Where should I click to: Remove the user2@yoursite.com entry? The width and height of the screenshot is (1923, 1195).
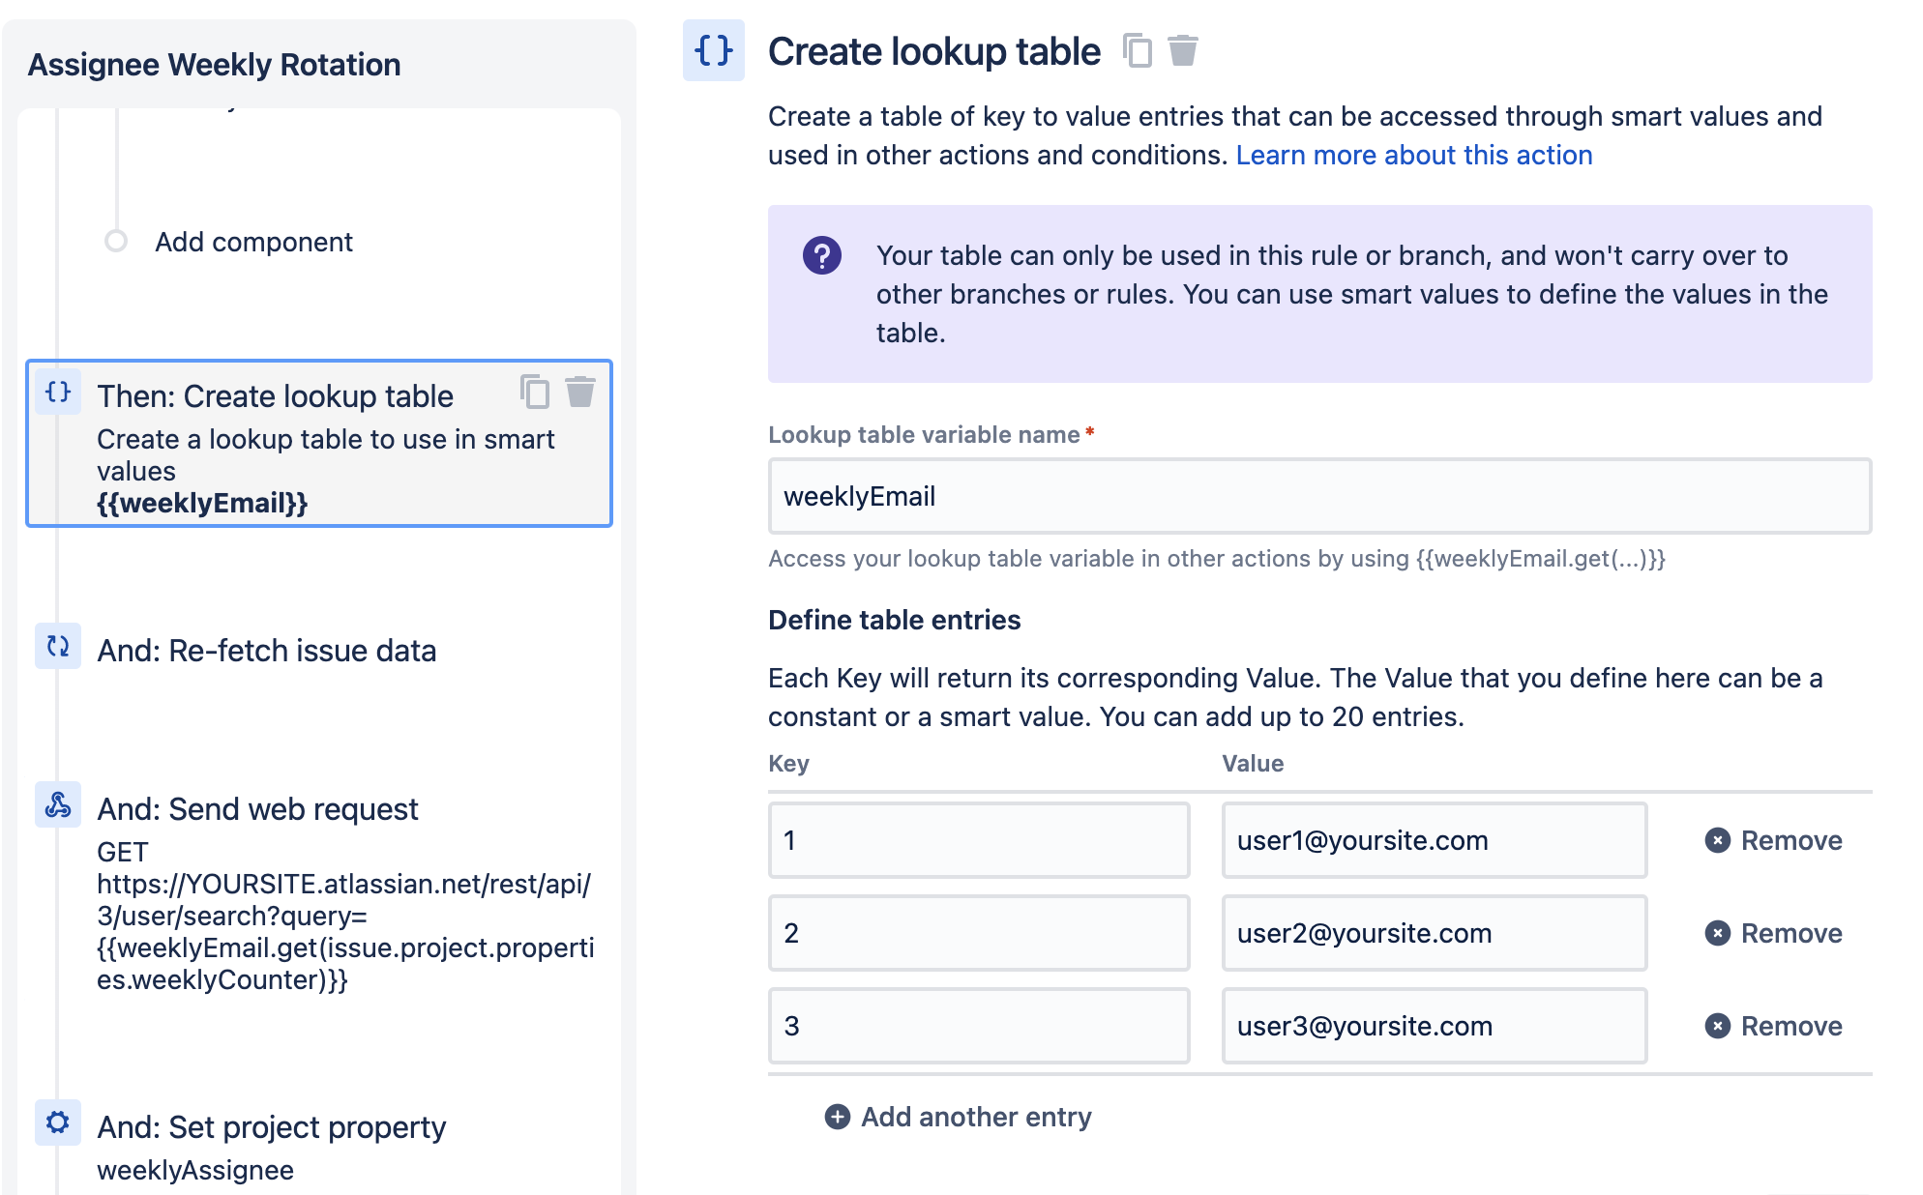point(1773,933)
